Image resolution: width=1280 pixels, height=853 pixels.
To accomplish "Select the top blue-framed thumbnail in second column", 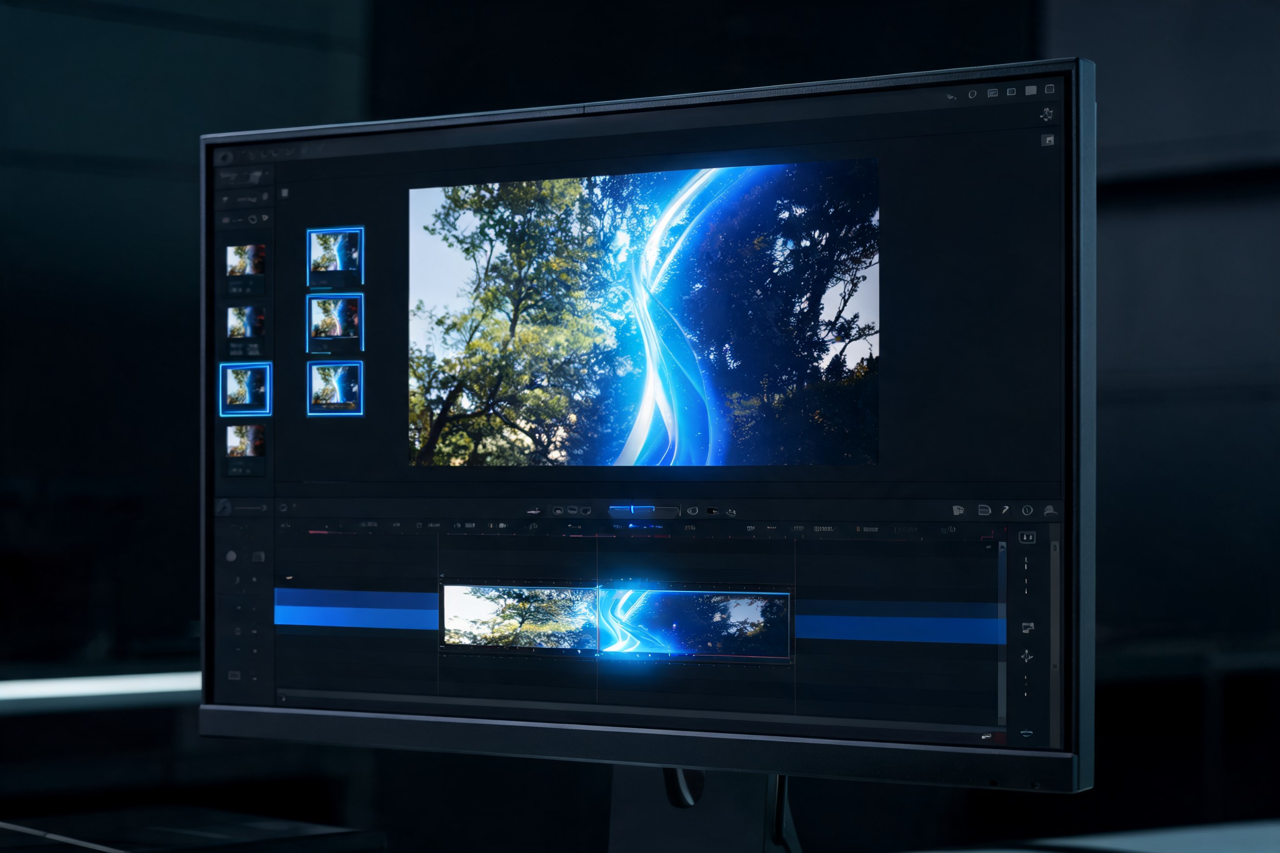I will 335,256.
